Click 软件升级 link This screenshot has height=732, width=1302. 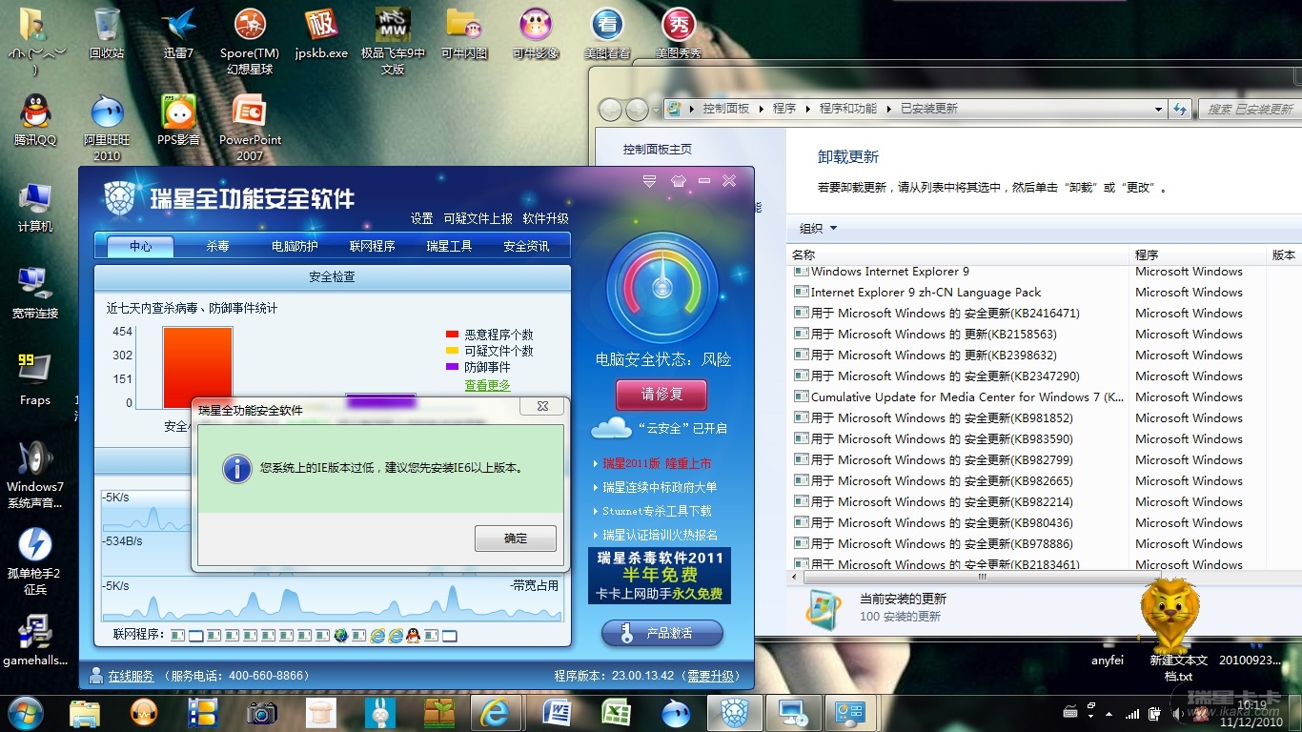tap(545, 218)
